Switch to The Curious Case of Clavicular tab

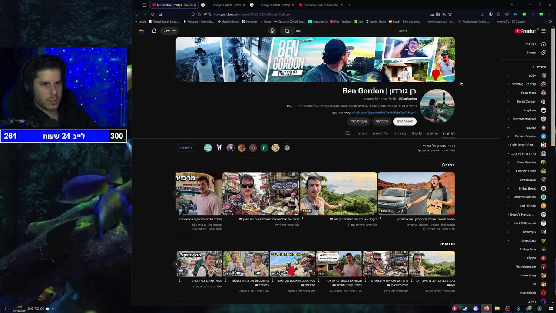321,5
